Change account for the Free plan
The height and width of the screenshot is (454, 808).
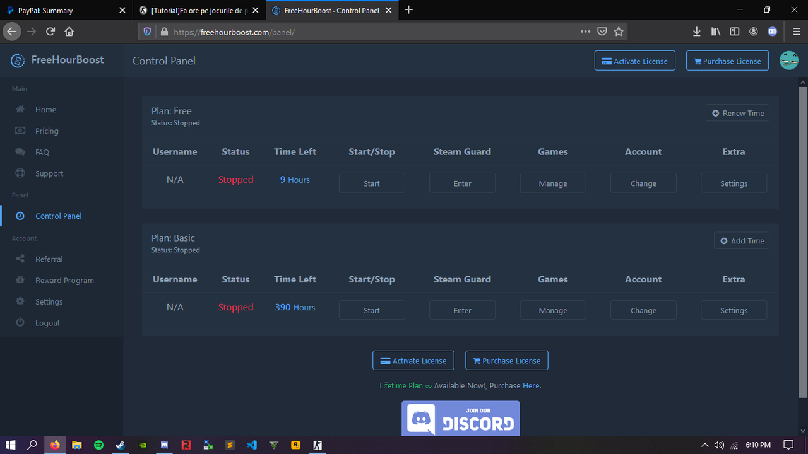(x=643, y=183)
